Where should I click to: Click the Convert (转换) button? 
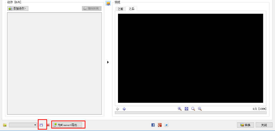[x=246, y=125]
